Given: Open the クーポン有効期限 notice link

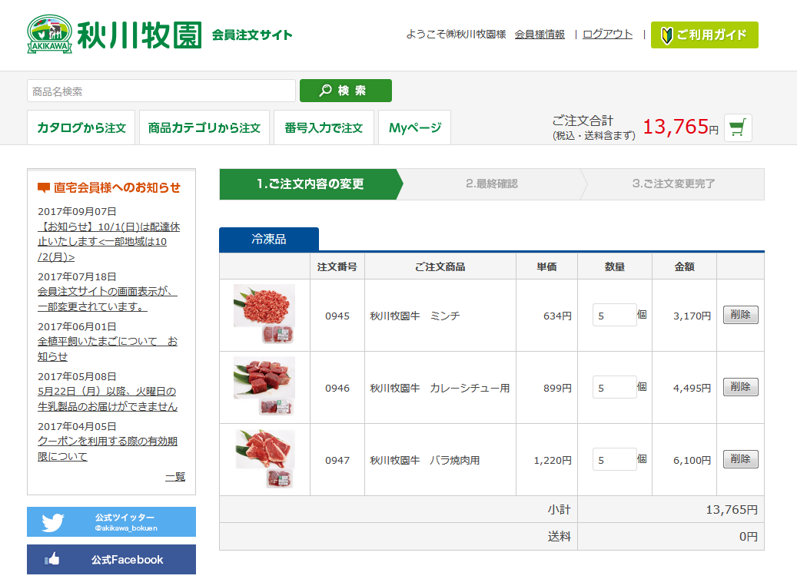Looking at the screenshot, I should [x=108, y=449].
